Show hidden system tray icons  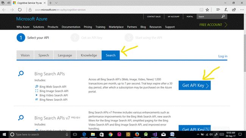[x=198, y=134]
